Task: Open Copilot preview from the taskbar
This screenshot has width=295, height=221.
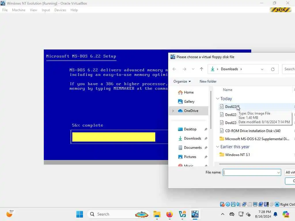Action: tap(286, 214)
